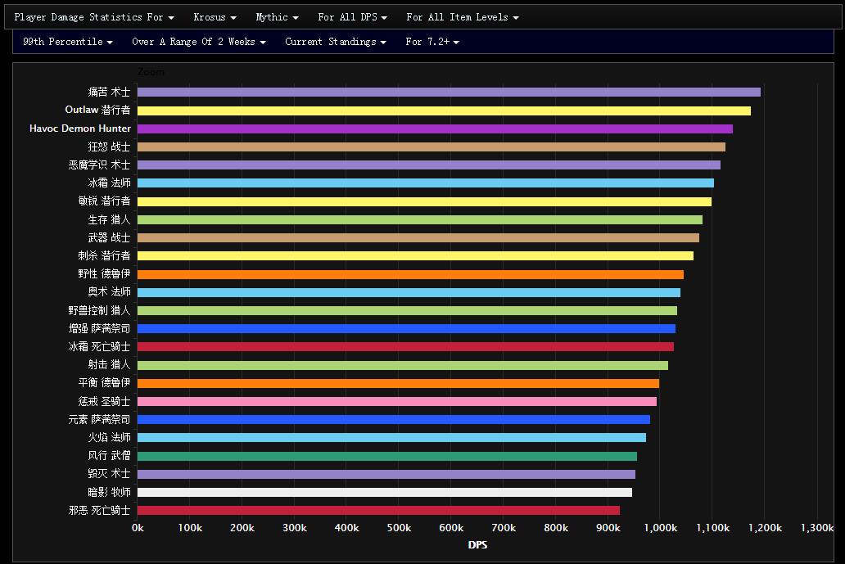The image size is (845, 564).
Task: Click the 惩戒 圣骑士 pink bar
Action: pyautogui.click(x=397, y=401)
